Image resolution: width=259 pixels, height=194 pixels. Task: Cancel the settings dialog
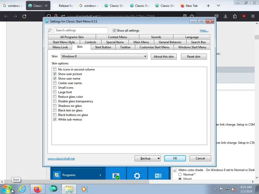click(x=200, y=158)
